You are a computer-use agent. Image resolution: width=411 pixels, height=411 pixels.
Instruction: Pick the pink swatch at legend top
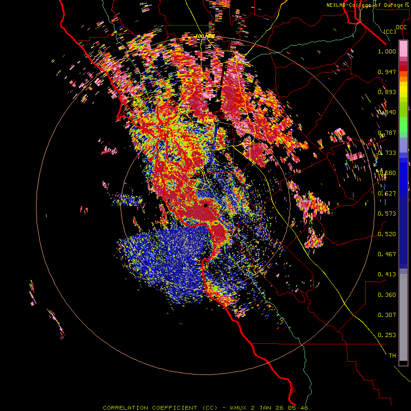tap(403, 48)
